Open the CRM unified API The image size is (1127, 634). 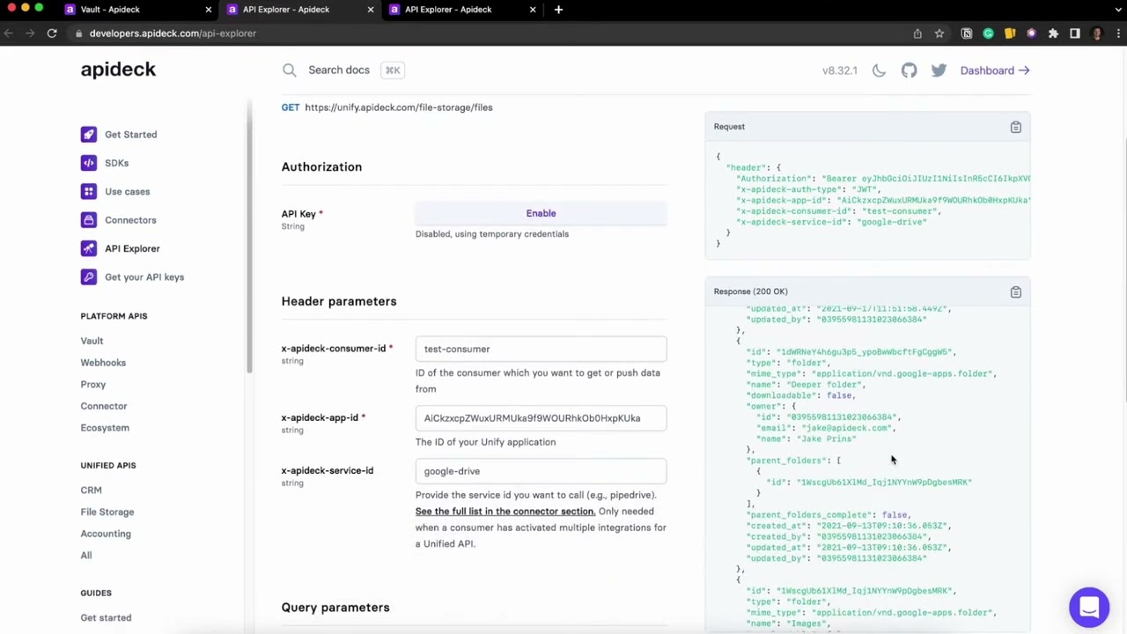[91, 490]
